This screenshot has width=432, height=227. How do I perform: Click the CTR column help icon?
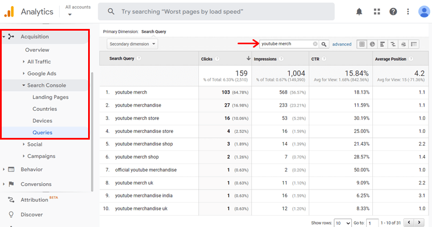[x=324, y=59]
